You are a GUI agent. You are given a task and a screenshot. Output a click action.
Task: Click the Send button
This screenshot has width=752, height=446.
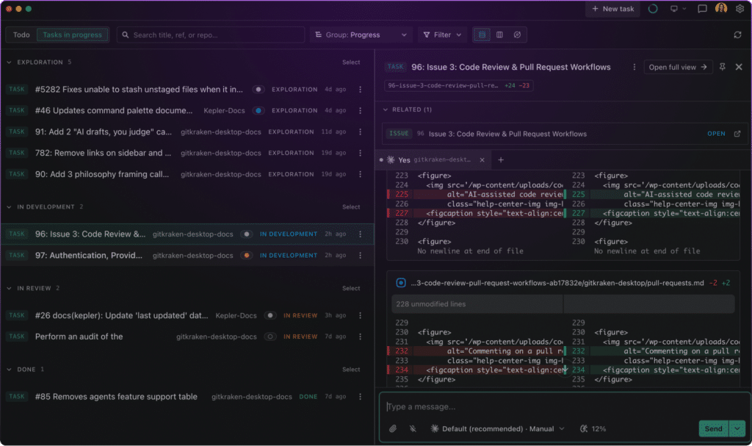[x=713, y=428]
